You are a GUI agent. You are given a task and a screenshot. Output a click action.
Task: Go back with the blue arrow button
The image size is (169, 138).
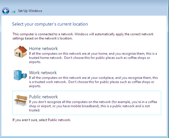coord(6,11)
